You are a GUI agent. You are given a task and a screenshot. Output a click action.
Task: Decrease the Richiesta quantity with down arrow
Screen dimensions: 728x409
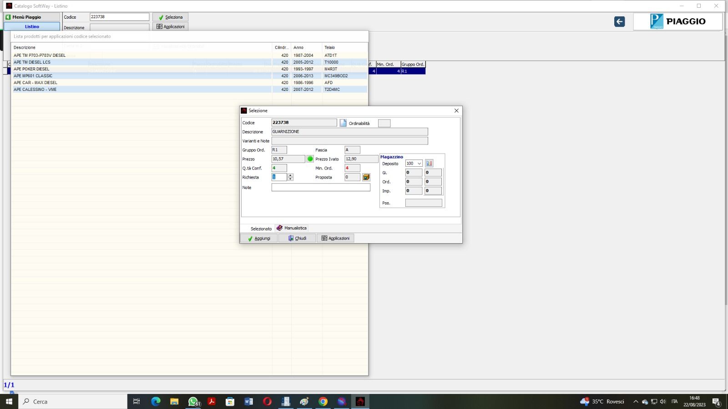click(x=290, y=179)
